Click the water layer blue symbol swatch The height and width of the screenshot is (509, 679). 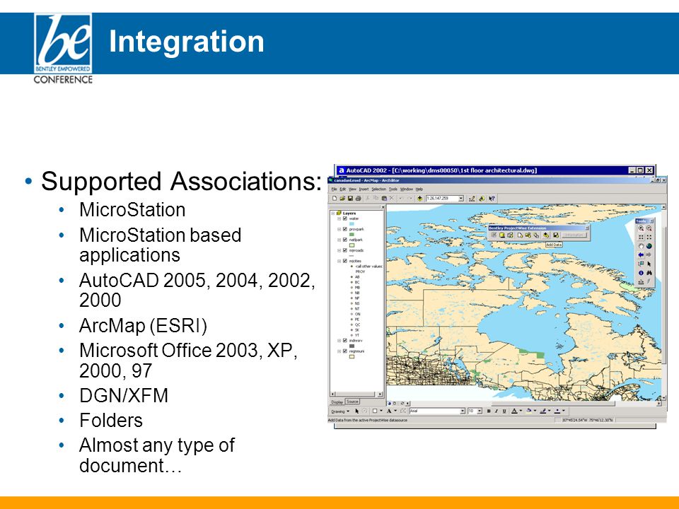coord(352,224)
